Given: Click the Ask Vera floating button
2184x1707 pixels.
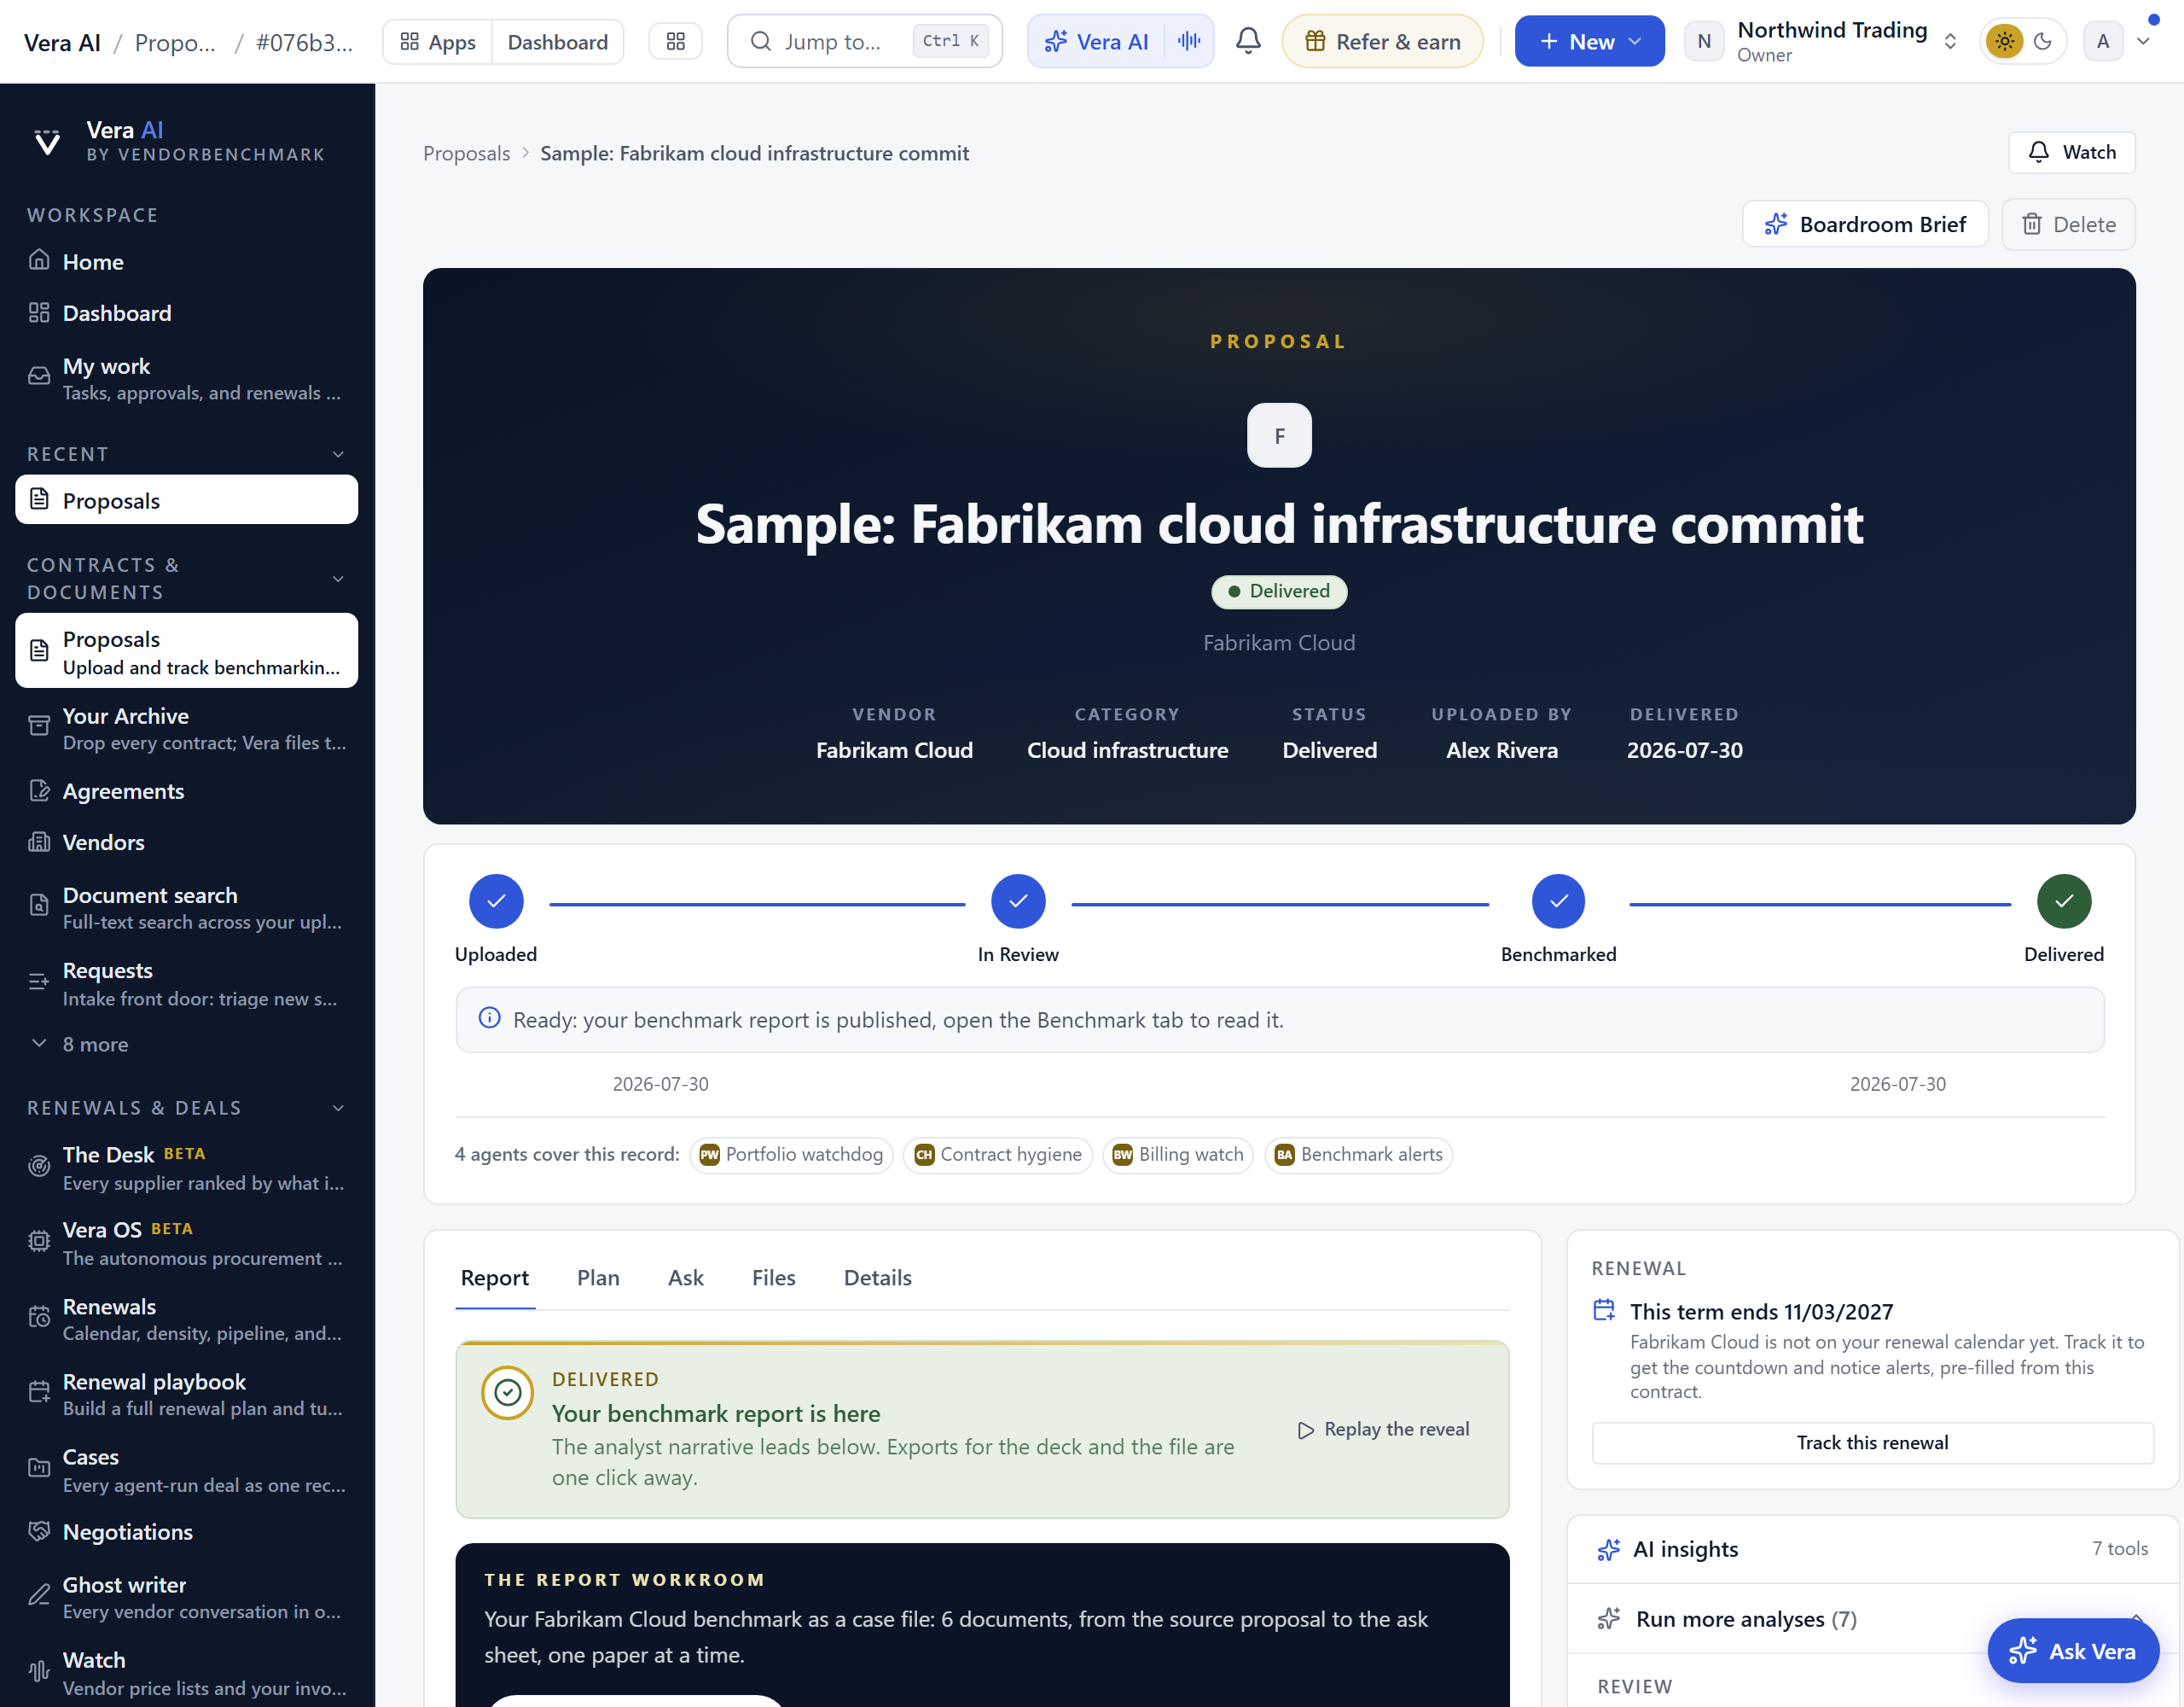Looking at the screenshot, I should [2072, 1651].
